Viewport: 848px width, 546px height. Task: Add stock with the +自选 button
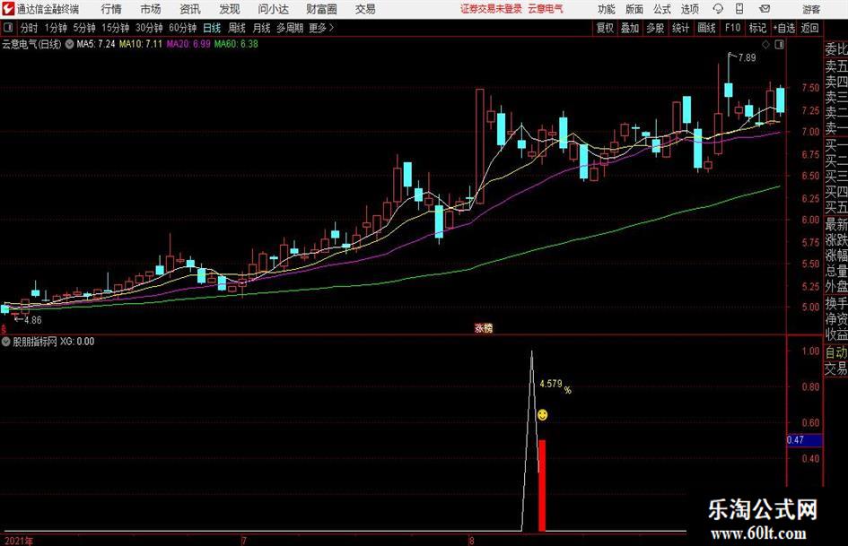[784, 28]
